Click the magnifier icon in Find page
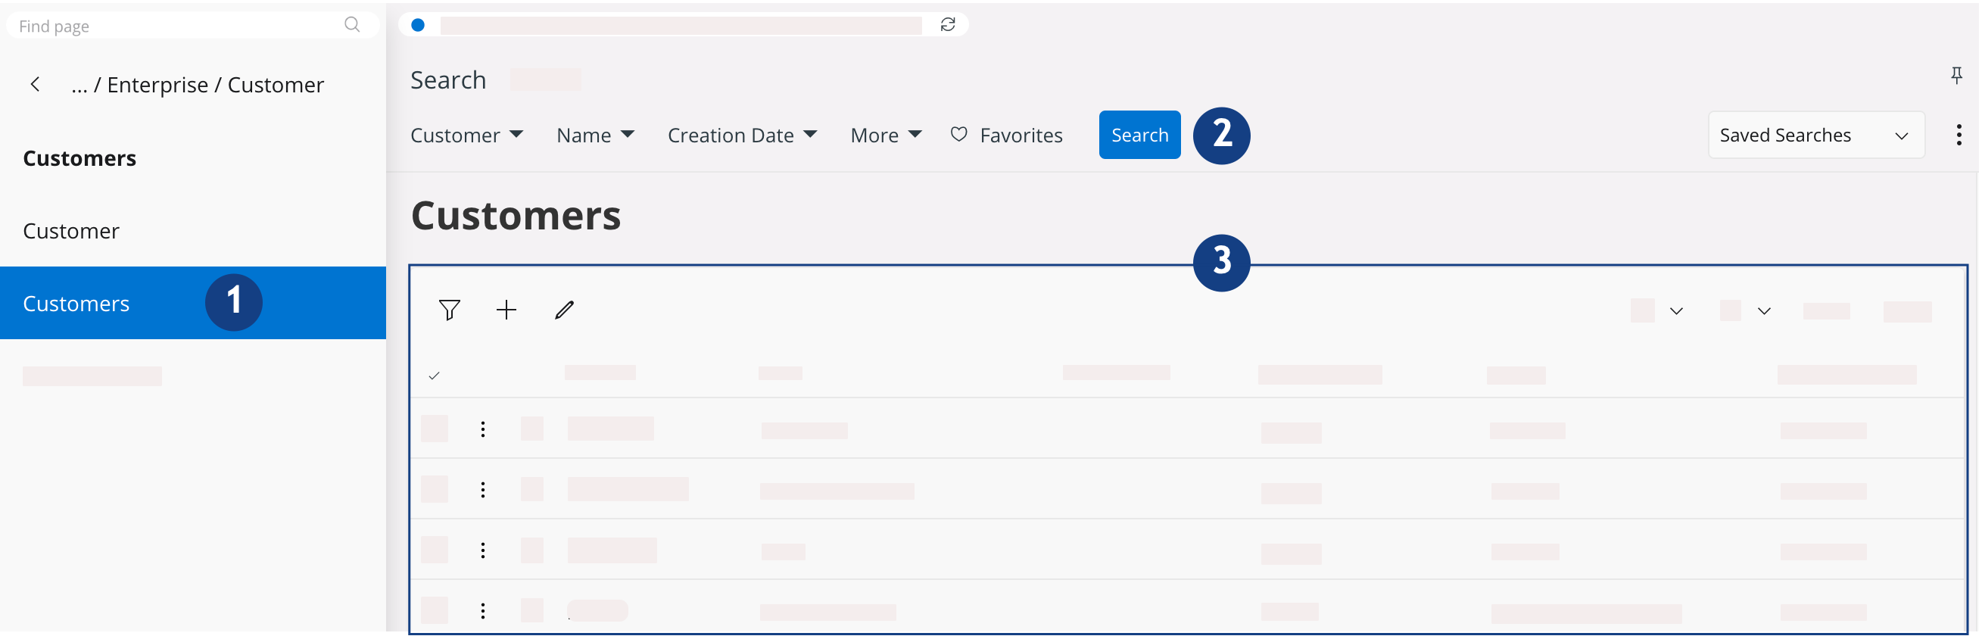This screenshot has height=636, width=1982. point(351,25)
